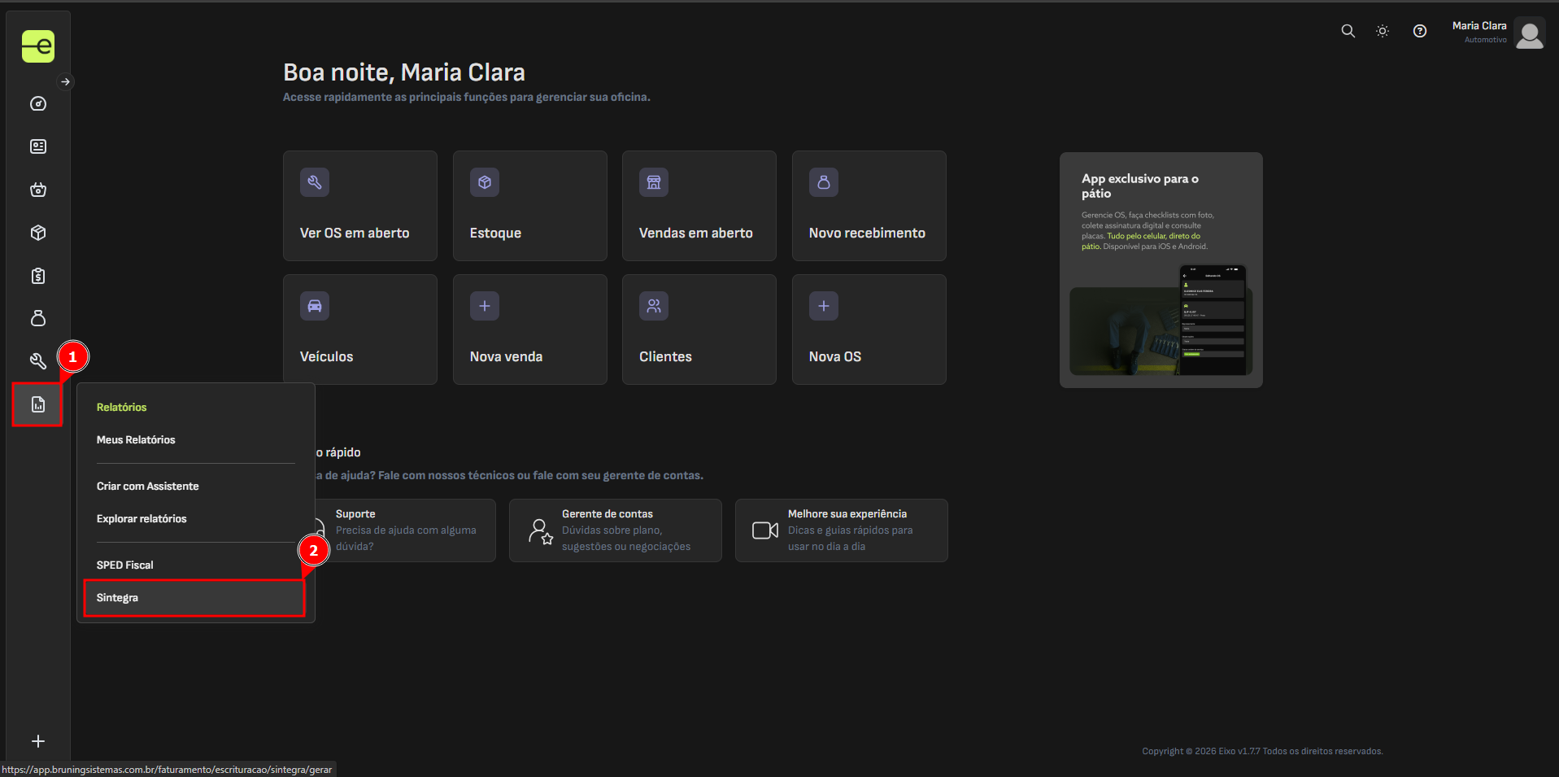Open the dashboard gauge icon in sidebar

coord(38,103)
